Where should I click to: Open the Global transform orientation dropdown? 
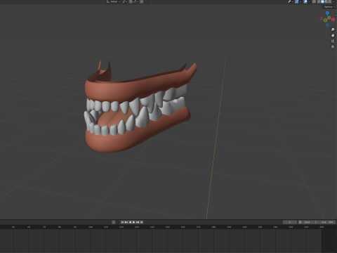(113, 1)
